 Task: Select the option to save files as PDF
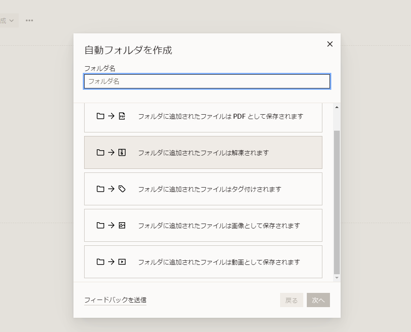click(x=203, y=117)
